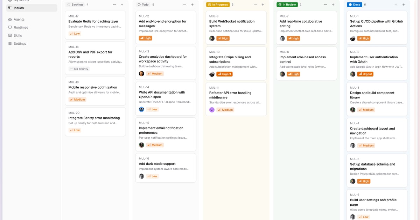Screen dimensions: 420x220
Task: Add new issue to In Progress column
Action: tap(263, 5)
